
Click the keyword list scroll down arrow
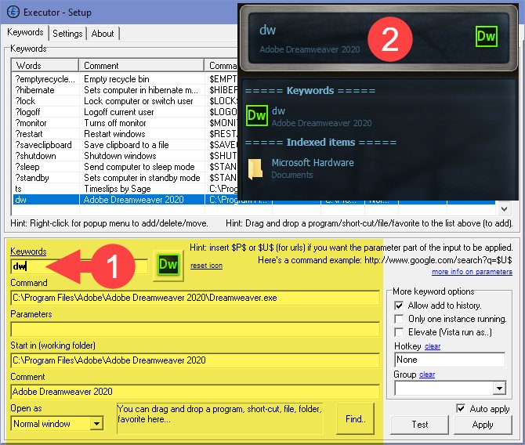pos(505,209)
